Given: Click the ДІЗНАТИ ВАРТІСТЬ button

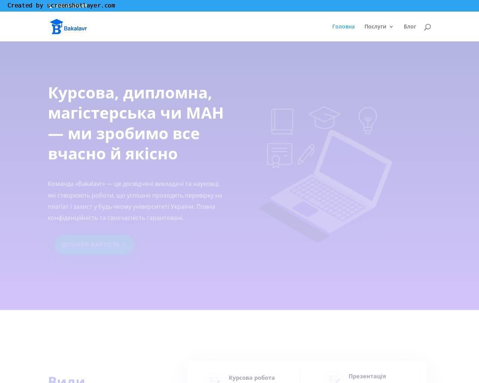Looking at the screenshot, I should 94,244.
